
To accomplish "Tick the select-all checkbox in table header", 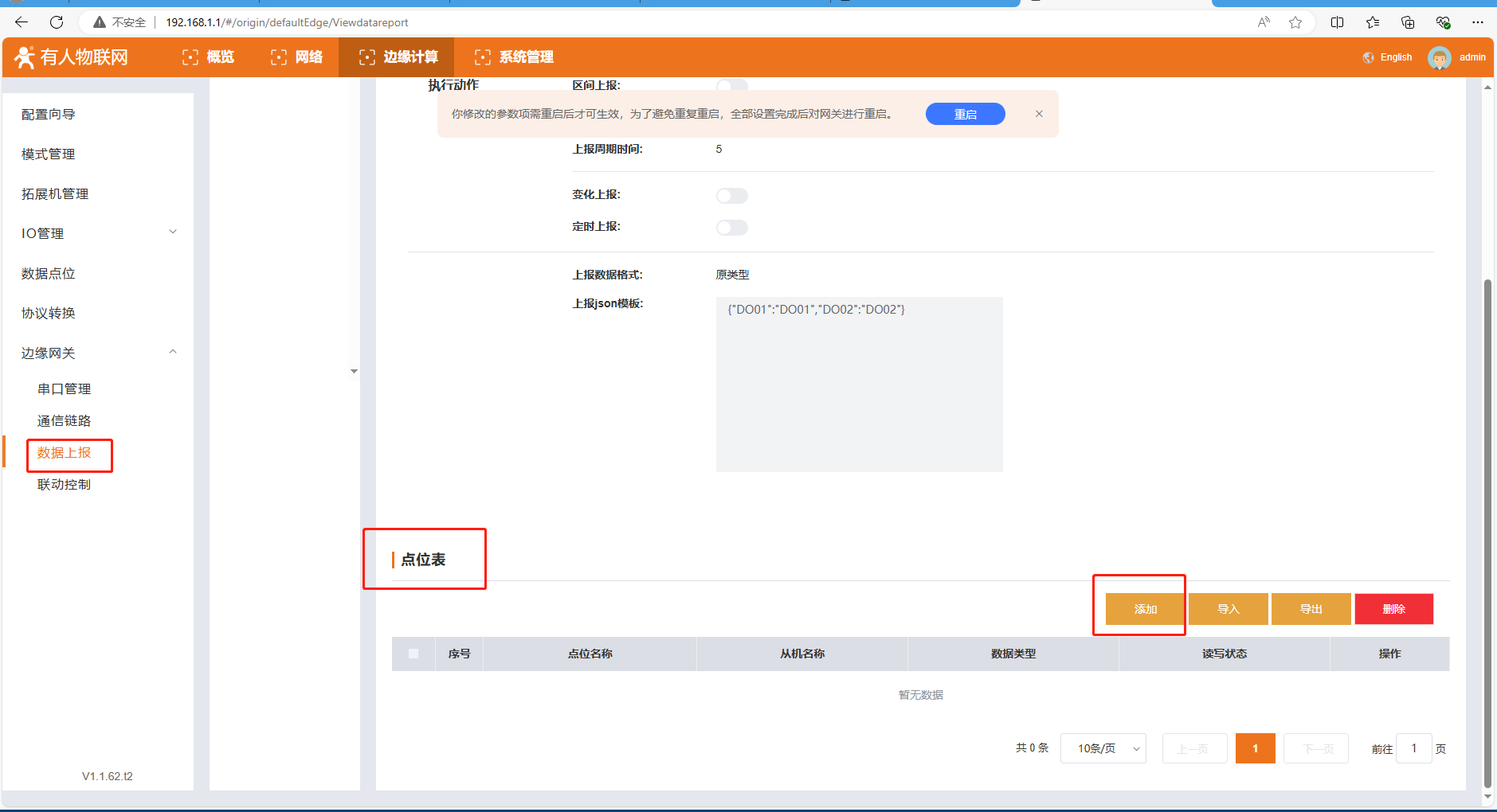I will 413,654.
